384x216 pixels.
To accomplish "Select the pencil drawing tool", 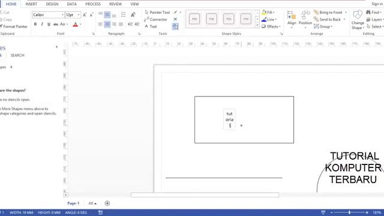I will click(x=176, y=12).
